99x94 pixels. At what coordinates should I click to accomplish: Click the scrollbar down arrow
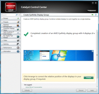(97, 86)
